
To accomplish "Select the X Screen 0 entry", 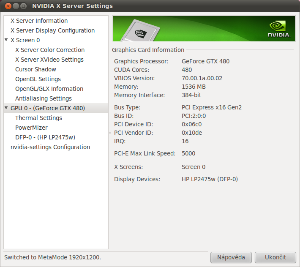I will pyautogui.click(x=25, y=40).
